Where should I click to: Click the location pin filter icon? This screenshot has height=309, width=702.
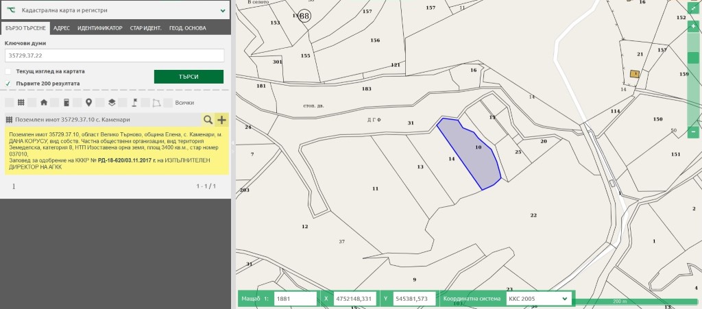pyautogui.click(x=88, y=103)
